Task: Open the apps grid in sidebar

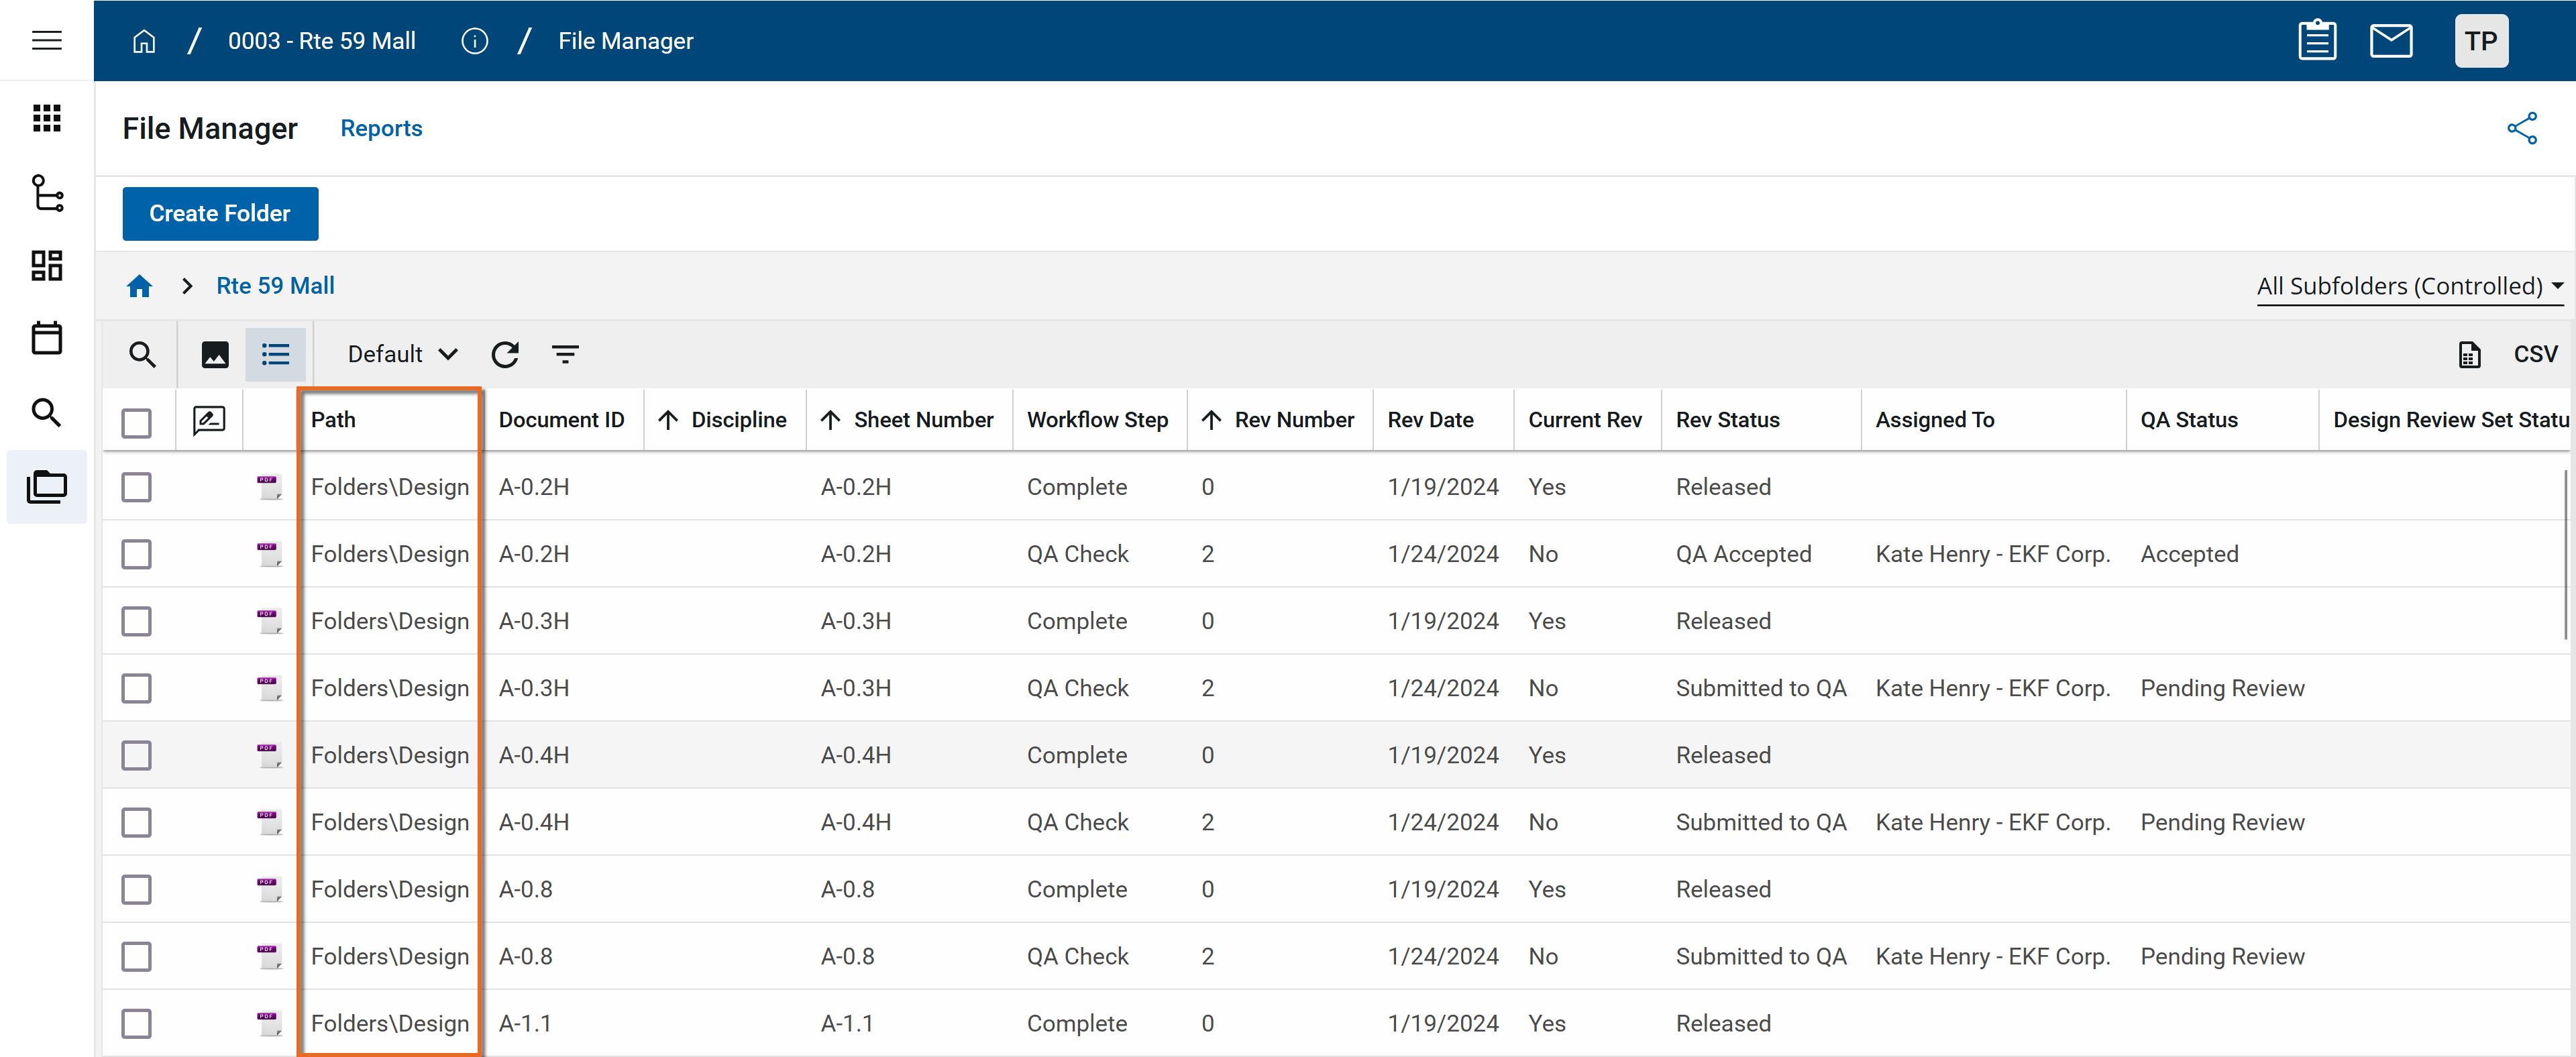Action: [x=46, y=118]
